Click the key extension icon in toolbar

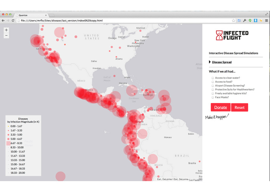tap(244, 21)
